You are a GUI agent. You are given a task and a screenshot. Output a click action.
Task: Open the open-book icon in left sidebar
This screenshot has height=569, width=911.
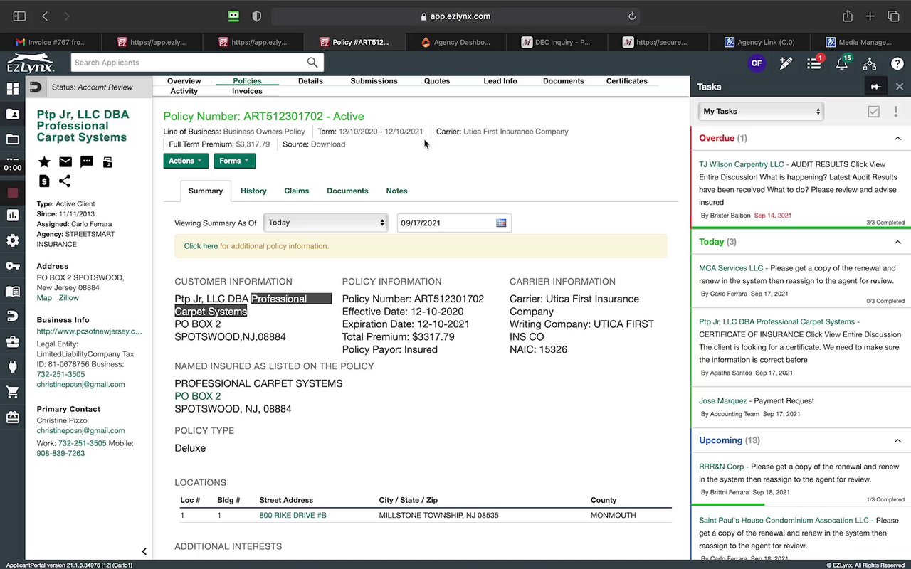click(x=12, y=292)
